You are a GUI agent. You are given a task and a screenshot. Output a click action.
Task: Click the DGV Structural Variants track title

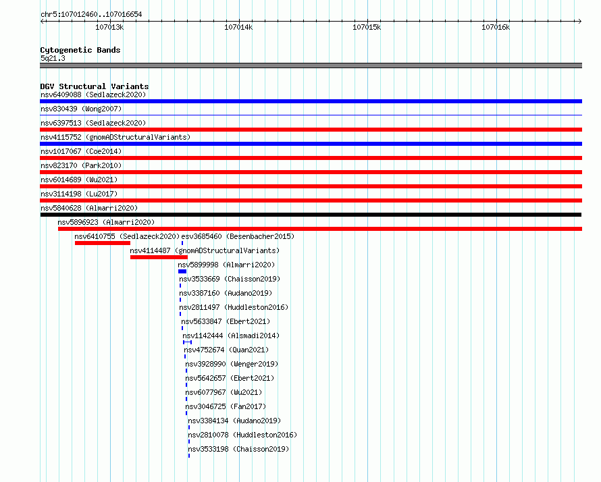pyautogui.click(x=95, y=86)
